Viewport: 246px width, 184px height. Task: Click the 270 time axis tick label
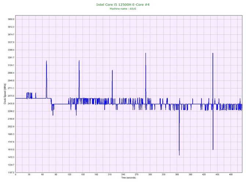pyautogui.click(x=137, y=174)
